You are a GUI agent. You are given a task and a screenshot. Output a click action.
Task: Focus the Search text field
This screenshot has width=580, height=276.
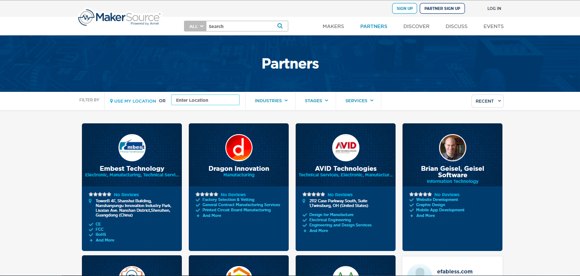point(241,26)
